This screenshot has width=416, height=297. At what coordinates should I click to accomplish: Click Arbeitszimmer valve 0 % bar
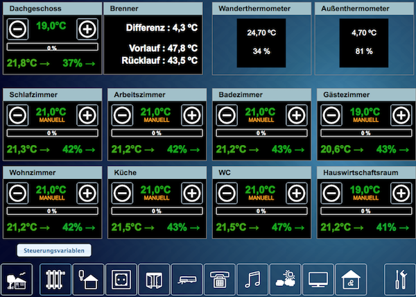tap(157, 133)
